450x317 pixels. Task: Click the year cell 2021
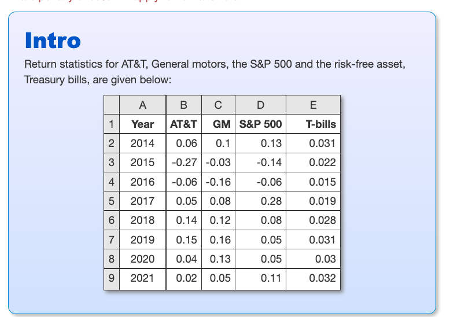tap(143, 278)
